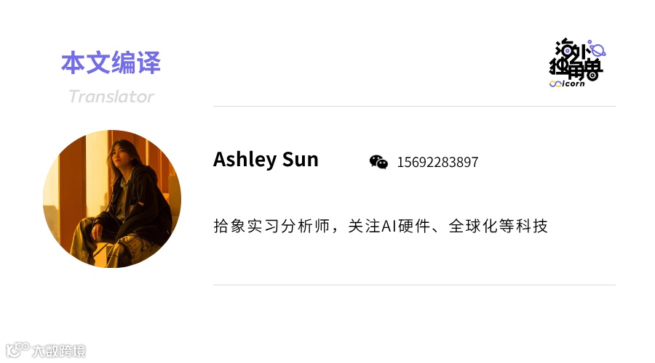Click the 本文编译 heading

pyautogui.click(x=111, y=63)
